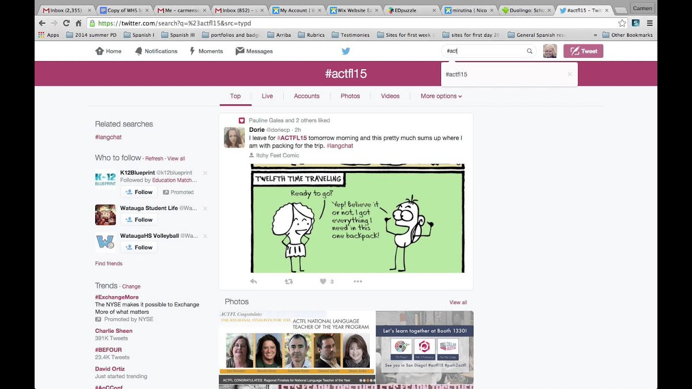The width and height of the screenshot is (692, 389).
Task: Open profile avatar menu
Action: [550, 51]
